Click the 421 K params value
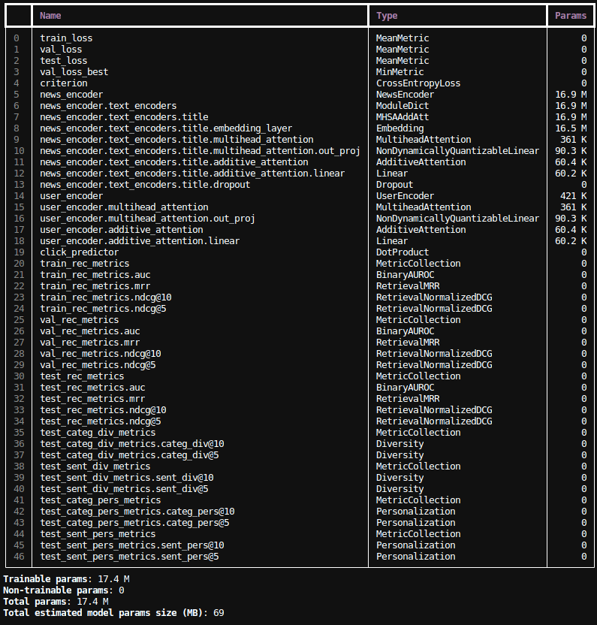 coord(574,196)
